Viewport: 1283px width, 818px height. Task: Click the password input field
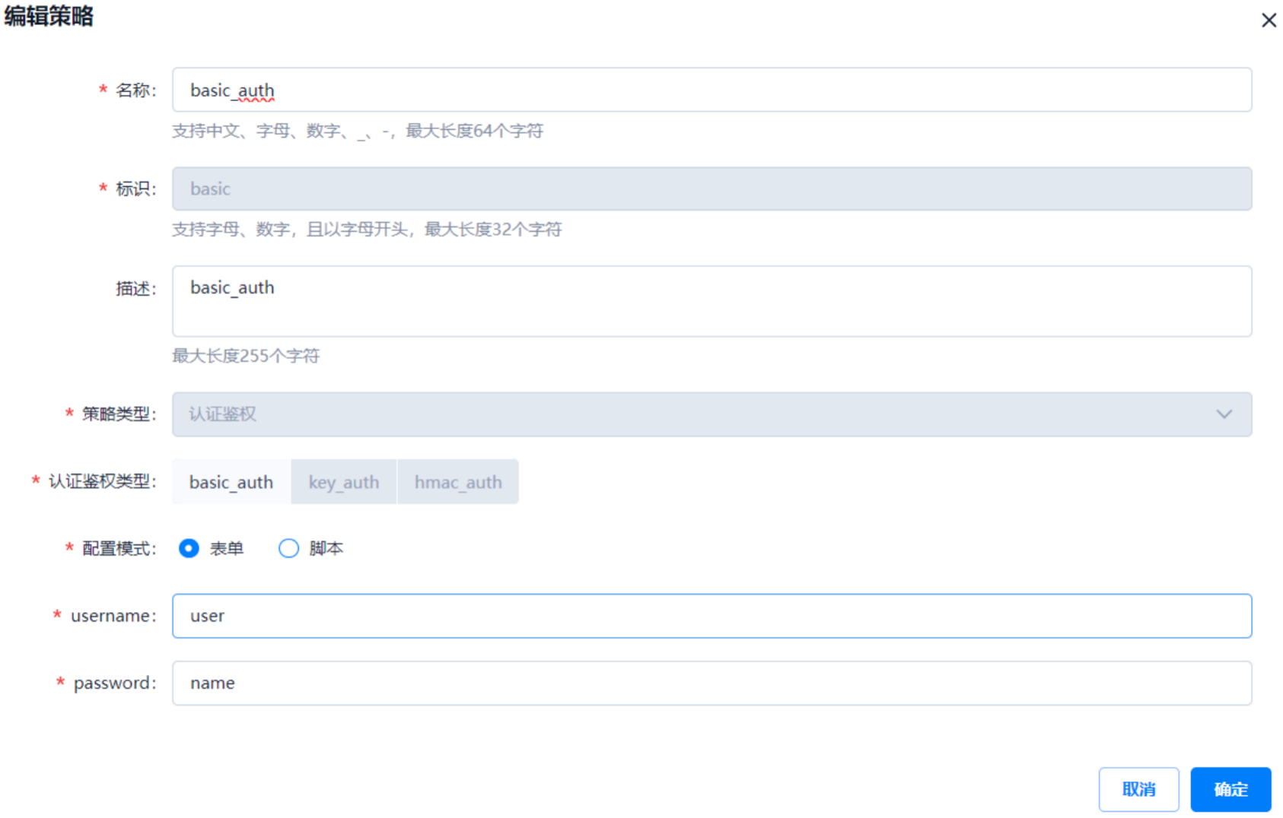(712, 683)
